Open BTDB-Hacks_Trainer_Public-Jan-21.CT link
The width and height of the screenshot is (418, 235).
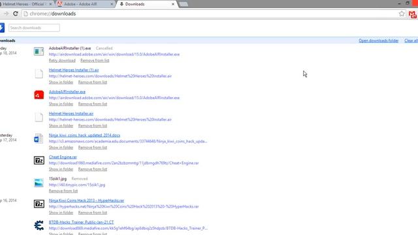click(81, 222)
